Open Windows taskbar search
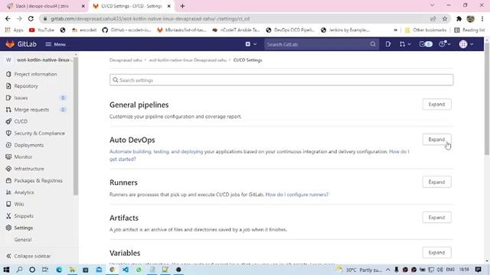This screenshot has width=490, height=275. point(19,270)
